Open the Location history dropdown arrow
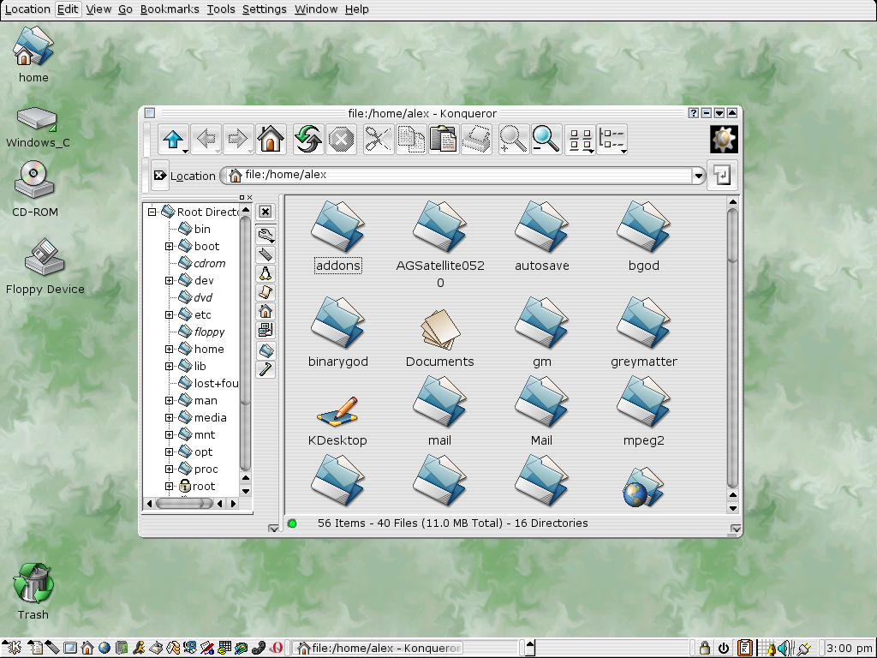 (698, 176)
